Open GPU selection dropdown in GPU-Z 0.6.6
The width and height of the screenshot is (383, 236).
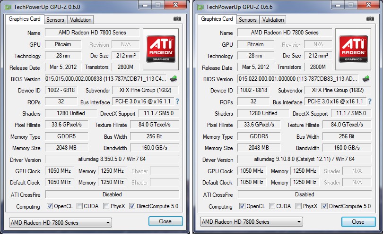[252, 222]
